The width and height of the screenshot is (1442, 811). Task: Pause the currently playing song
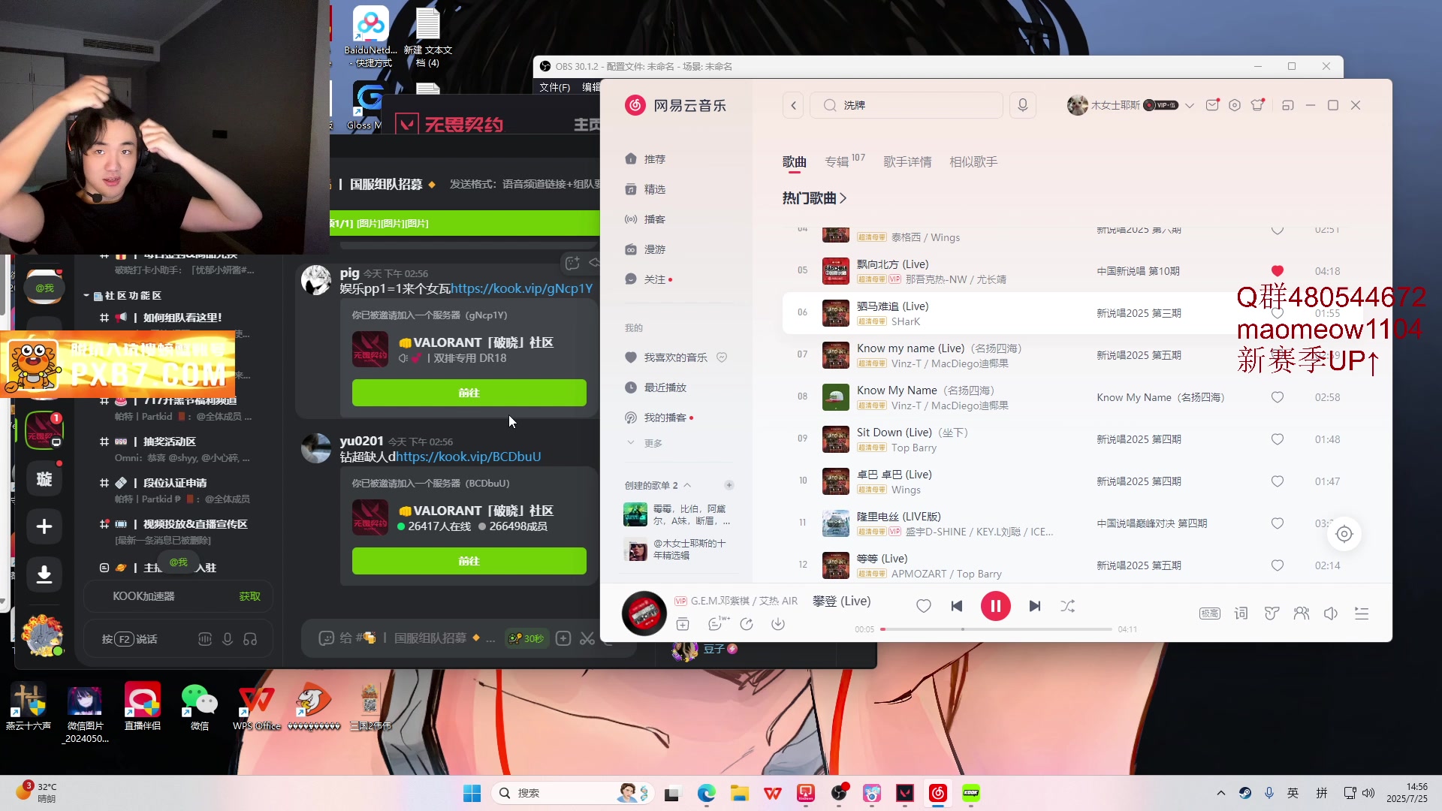(995, 606)
